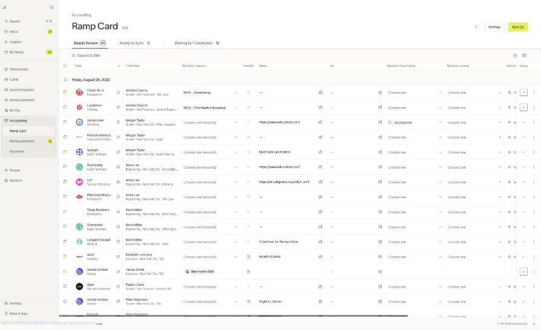Edit memo icon in Chick-fil-A row
Screen dimensions: 541x330
coord(320,92)
